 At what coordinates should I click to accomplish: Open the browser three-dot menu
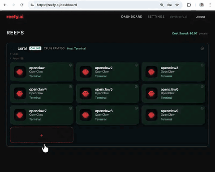tap(210, 5)
